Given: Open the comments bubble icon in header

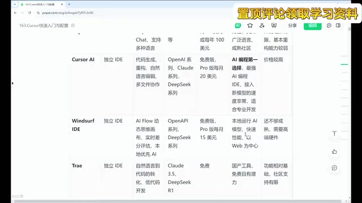Looking at the screenshot, I should pos(329,25).
